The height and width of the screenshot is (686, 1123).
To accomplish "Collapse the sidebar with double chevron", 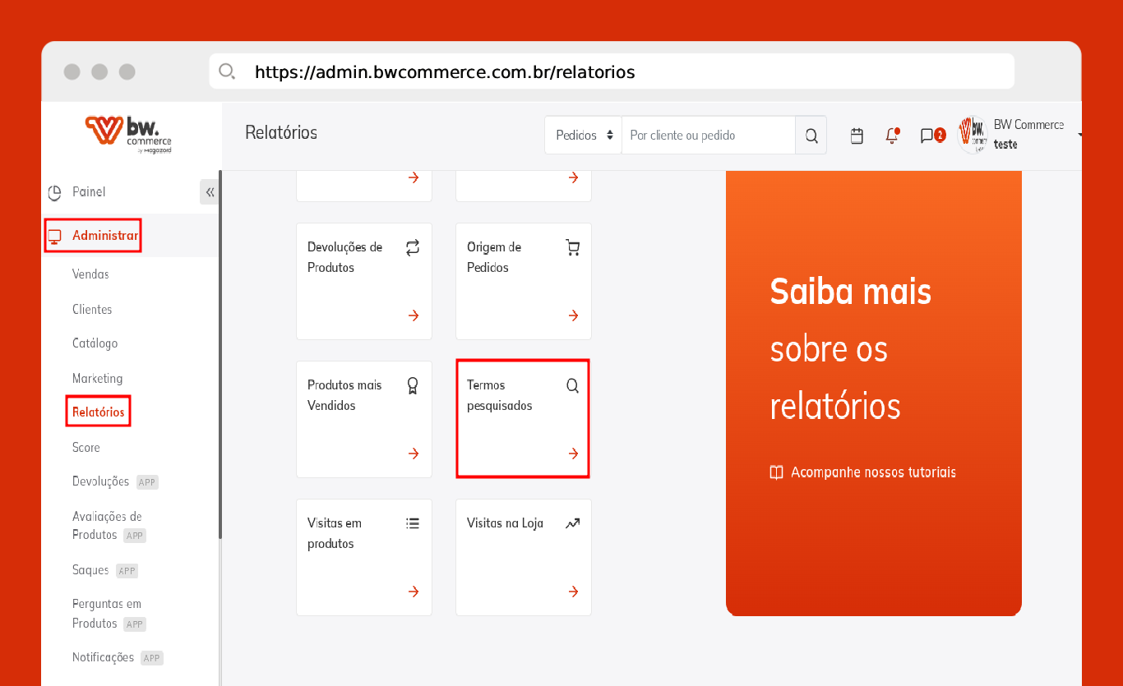I will (210, 192).
